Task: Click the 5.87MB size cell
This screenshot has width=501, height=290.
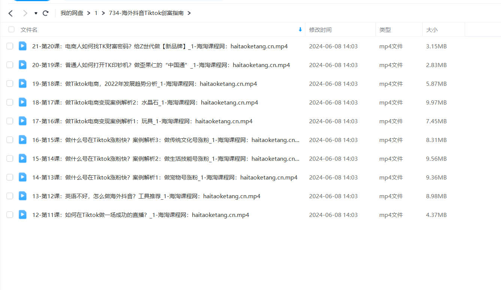Action: coord(436,84)
